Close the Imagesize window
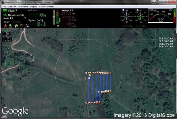The image size is (177, 119). click(x=172, y=2)
